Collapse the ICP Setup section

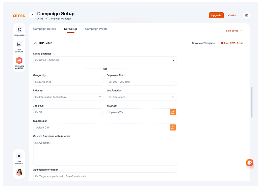(x=35, y=43)
